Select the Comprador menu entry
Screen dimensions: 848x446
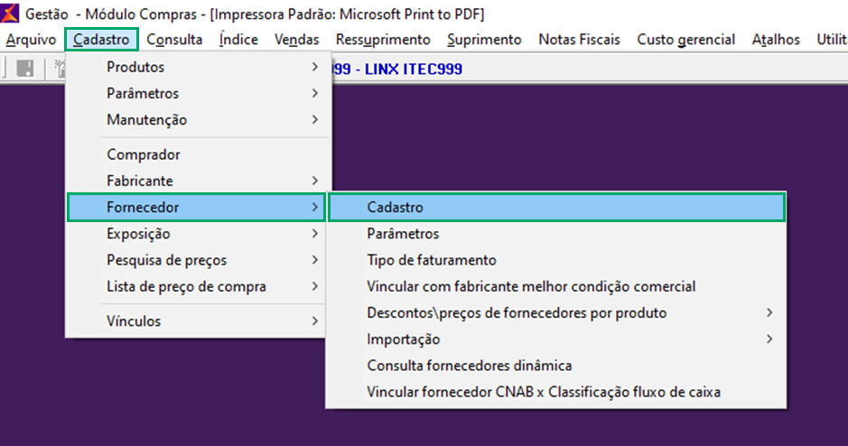[144, 154]
